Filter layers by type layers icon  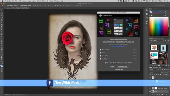click(163, 70)
